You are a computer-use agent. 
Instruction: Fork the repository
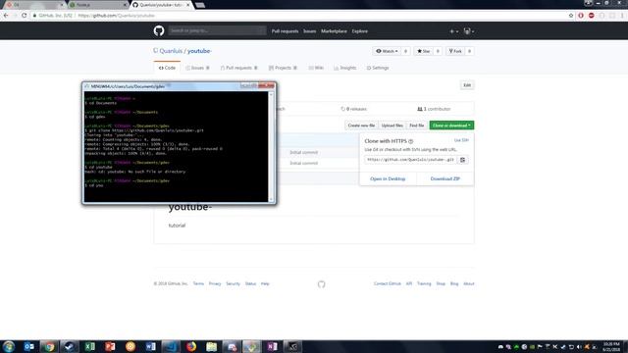coord(455,51)
